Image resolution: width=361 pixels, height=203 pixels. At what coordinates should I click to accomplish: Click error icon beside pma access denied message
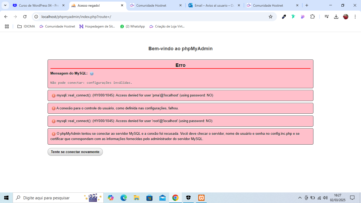[x=54, y=95]
